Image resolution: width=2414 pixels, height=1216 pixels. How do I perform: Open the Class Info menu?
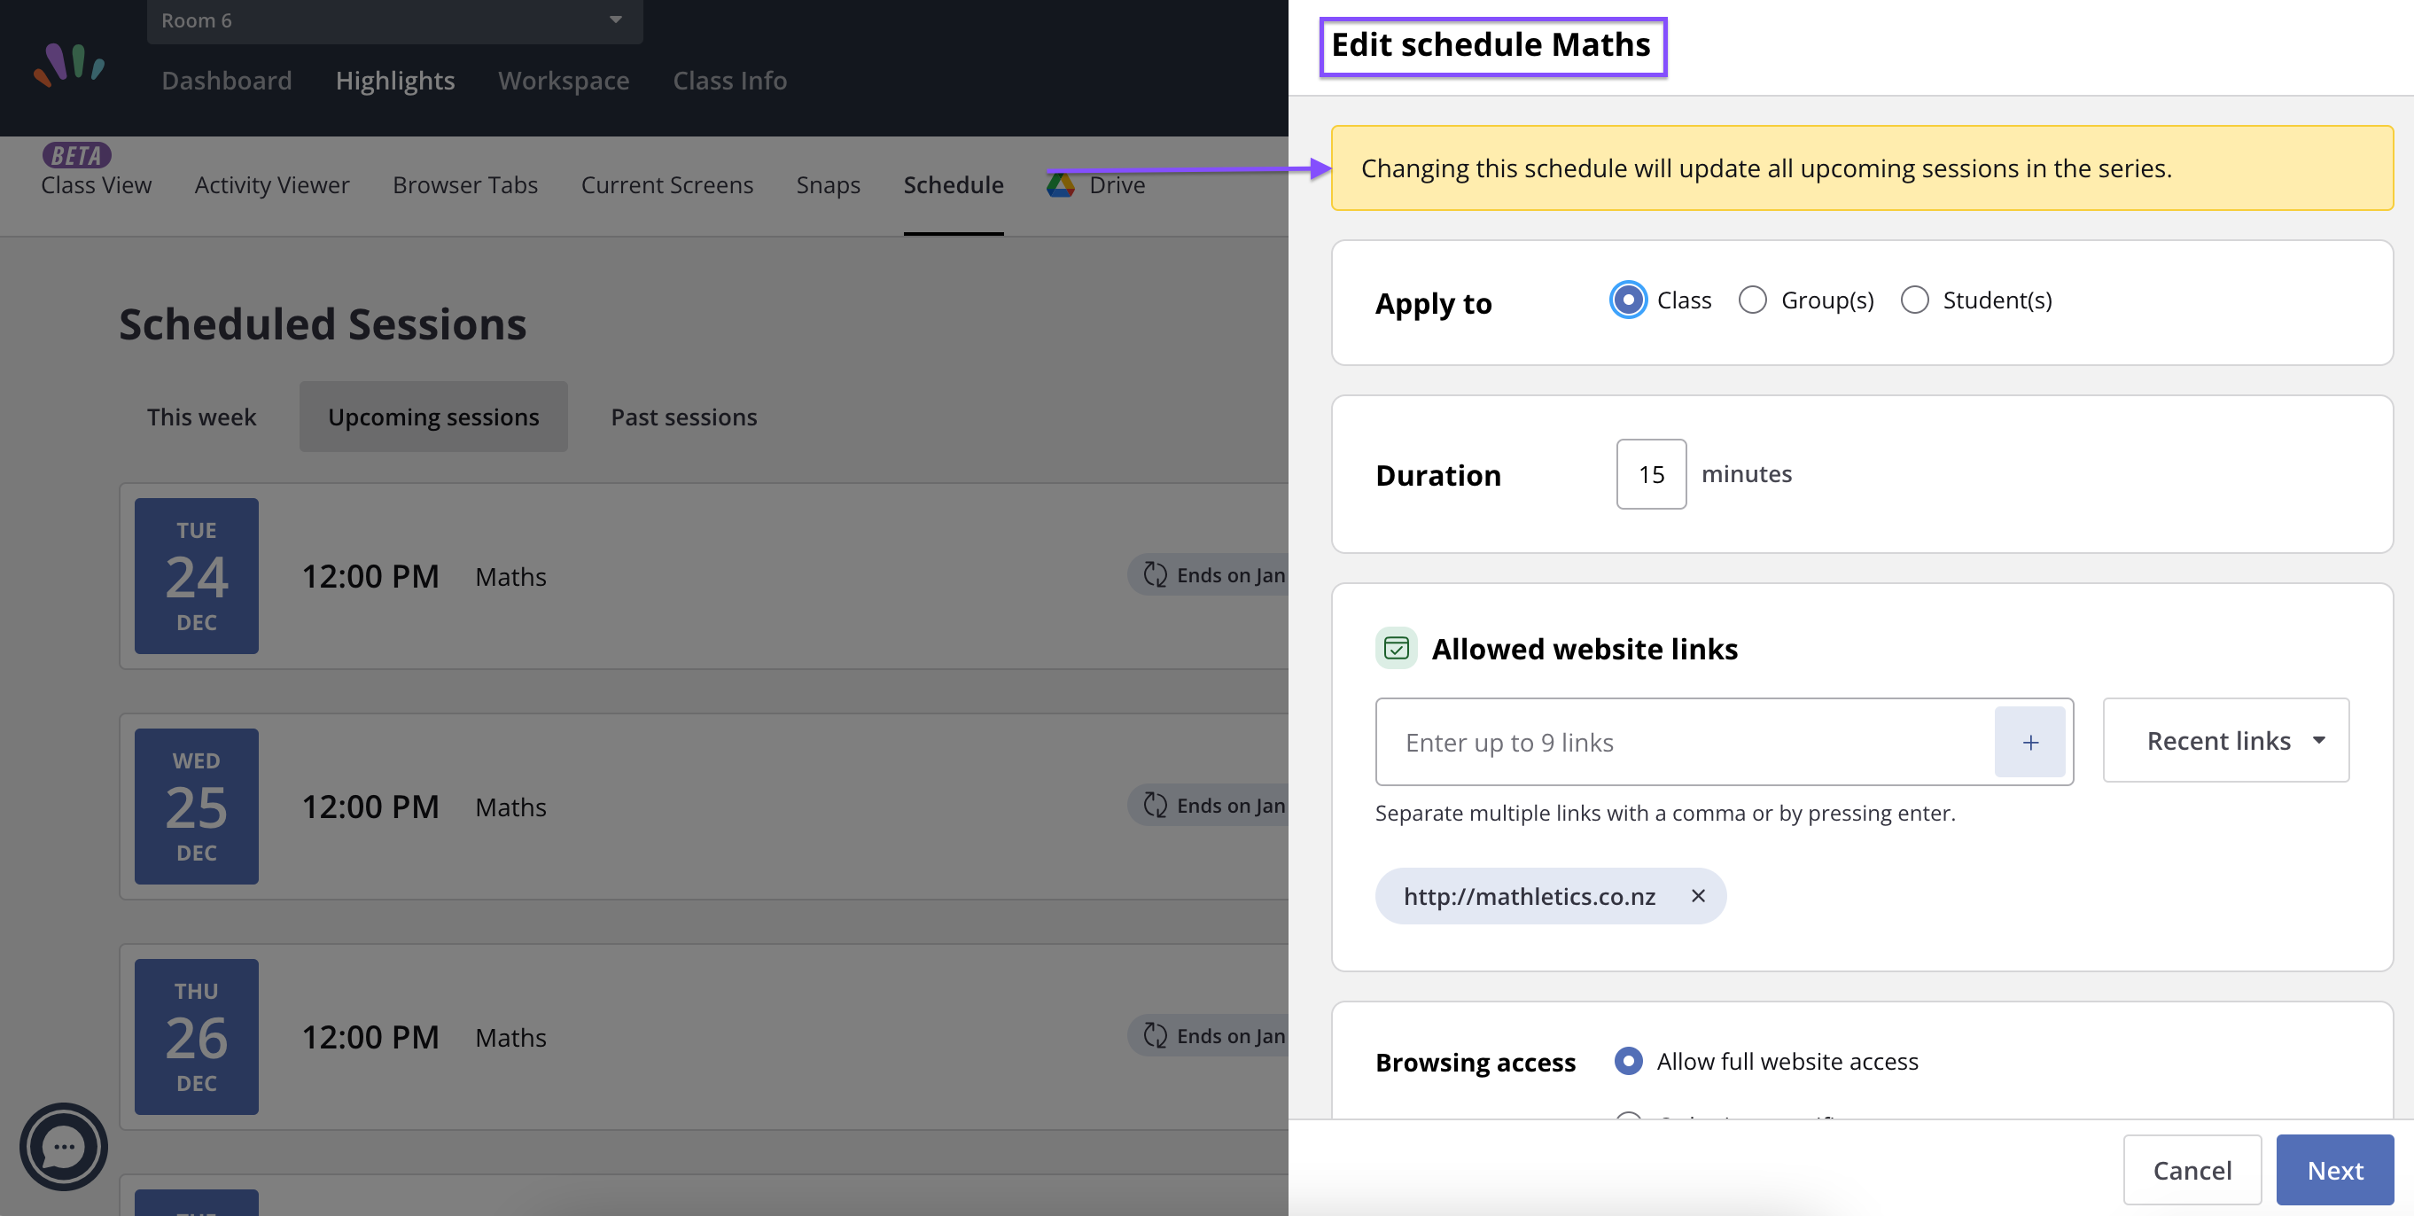pyautogui.click(x=730, y=81)
